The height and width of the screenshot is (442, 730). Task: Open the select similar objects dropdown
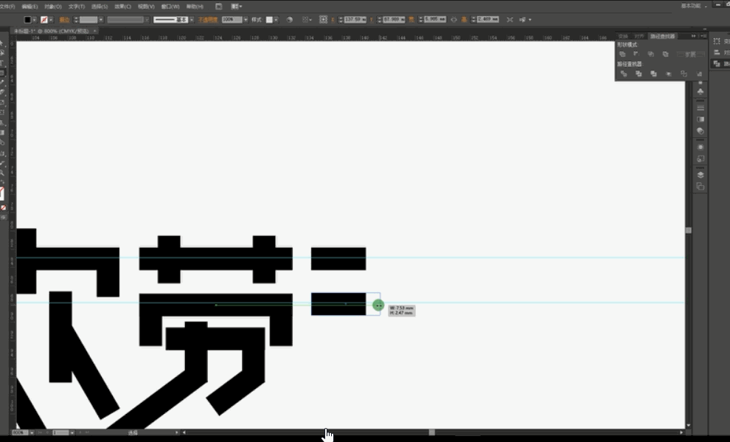(525, 20)
